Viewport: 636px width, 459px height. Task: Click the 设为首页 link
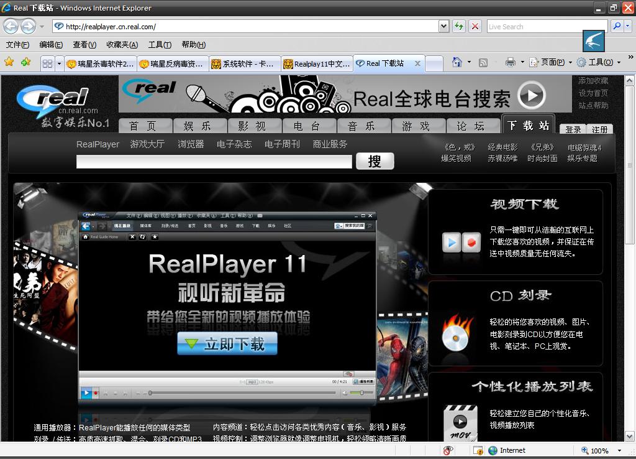pos(593,93)
